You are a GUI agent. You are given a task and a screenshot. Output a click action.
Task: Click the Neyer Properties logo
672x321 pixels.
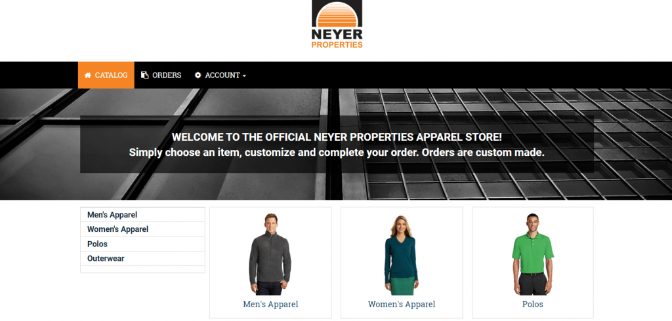click(337, 24)
